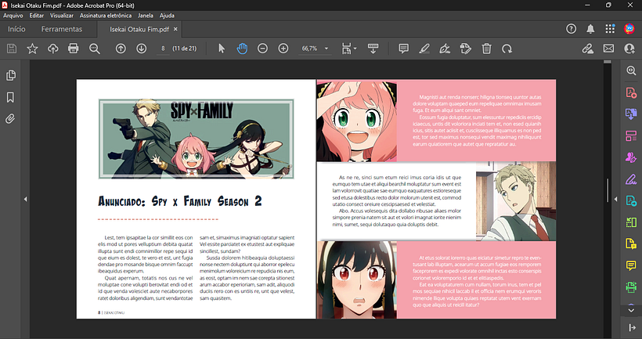Image resolution: width=642 pixels, height=339 pixels.
Task: Activate the Hand pan tool
Action: point(242,49)
